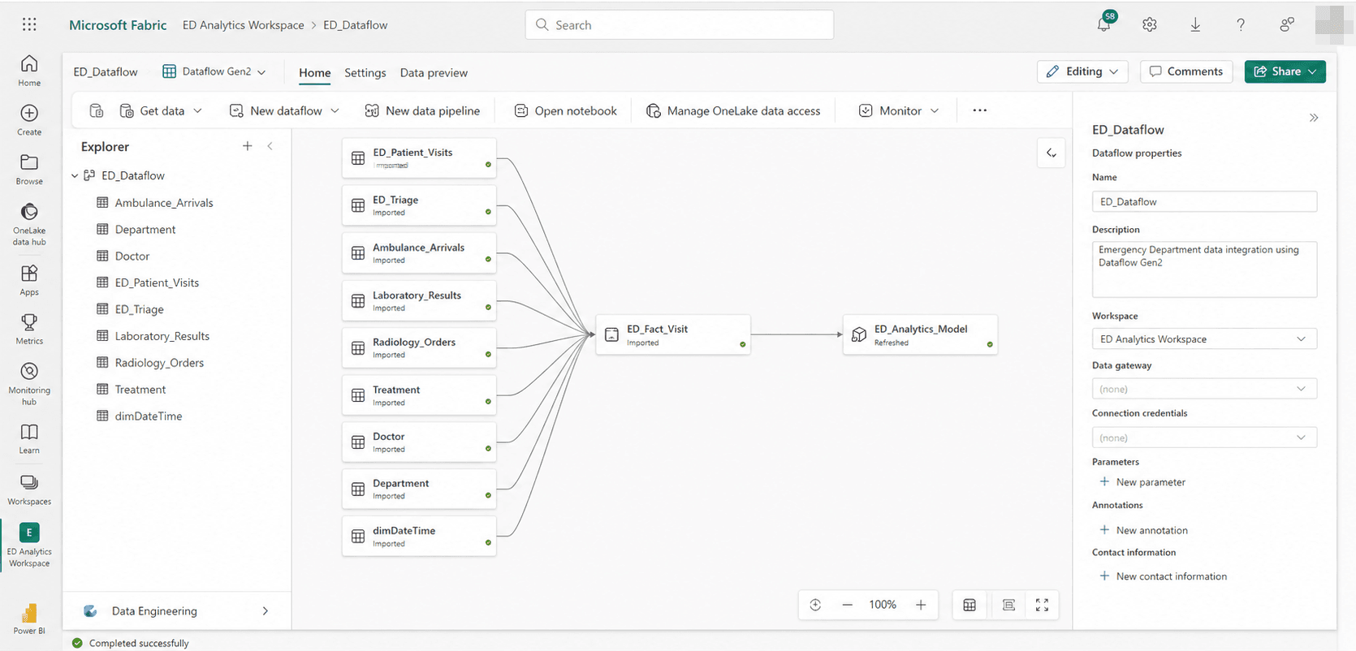The height and width of the screenshot is (651, 1356).
Task: Open OneLake data hub
Action: (29, 224)
